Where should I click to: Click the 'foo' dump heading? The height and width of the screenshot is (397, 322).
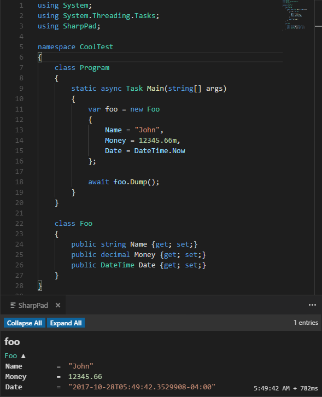(x=12, y=342)
